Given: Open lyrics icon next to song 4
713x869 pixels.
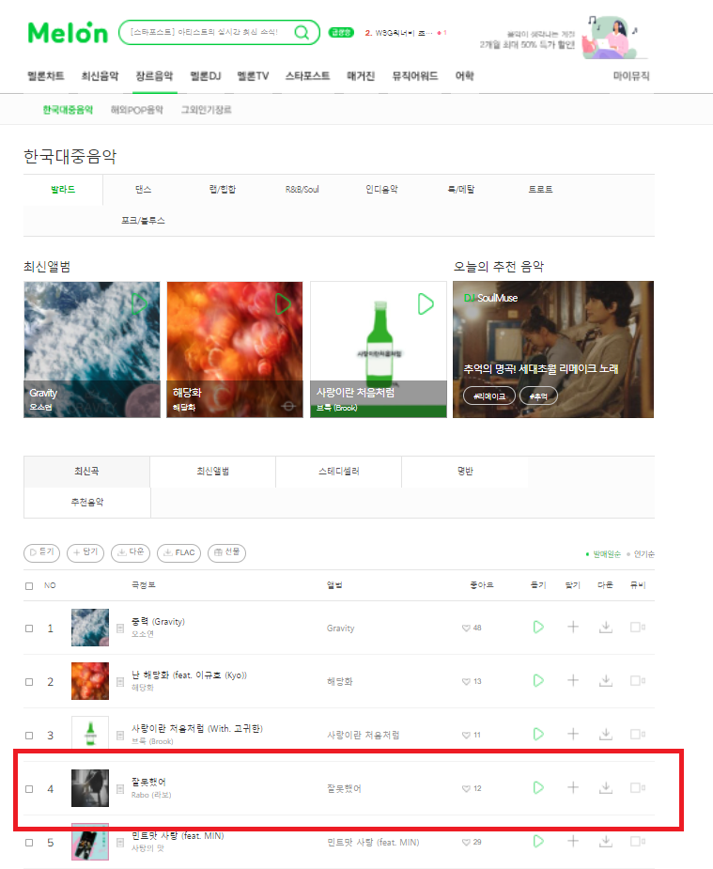Looking at the screenshot, I should point(120,788).
